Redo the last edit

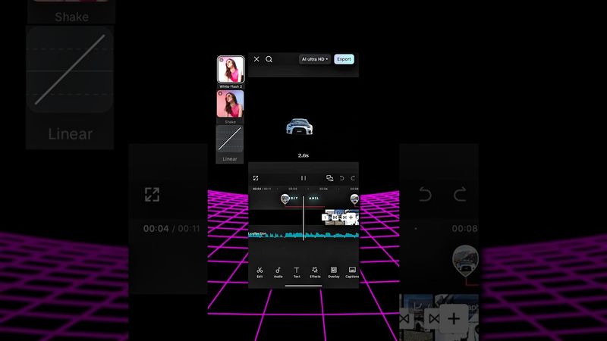pyautogui.click(x=353, y=178)
